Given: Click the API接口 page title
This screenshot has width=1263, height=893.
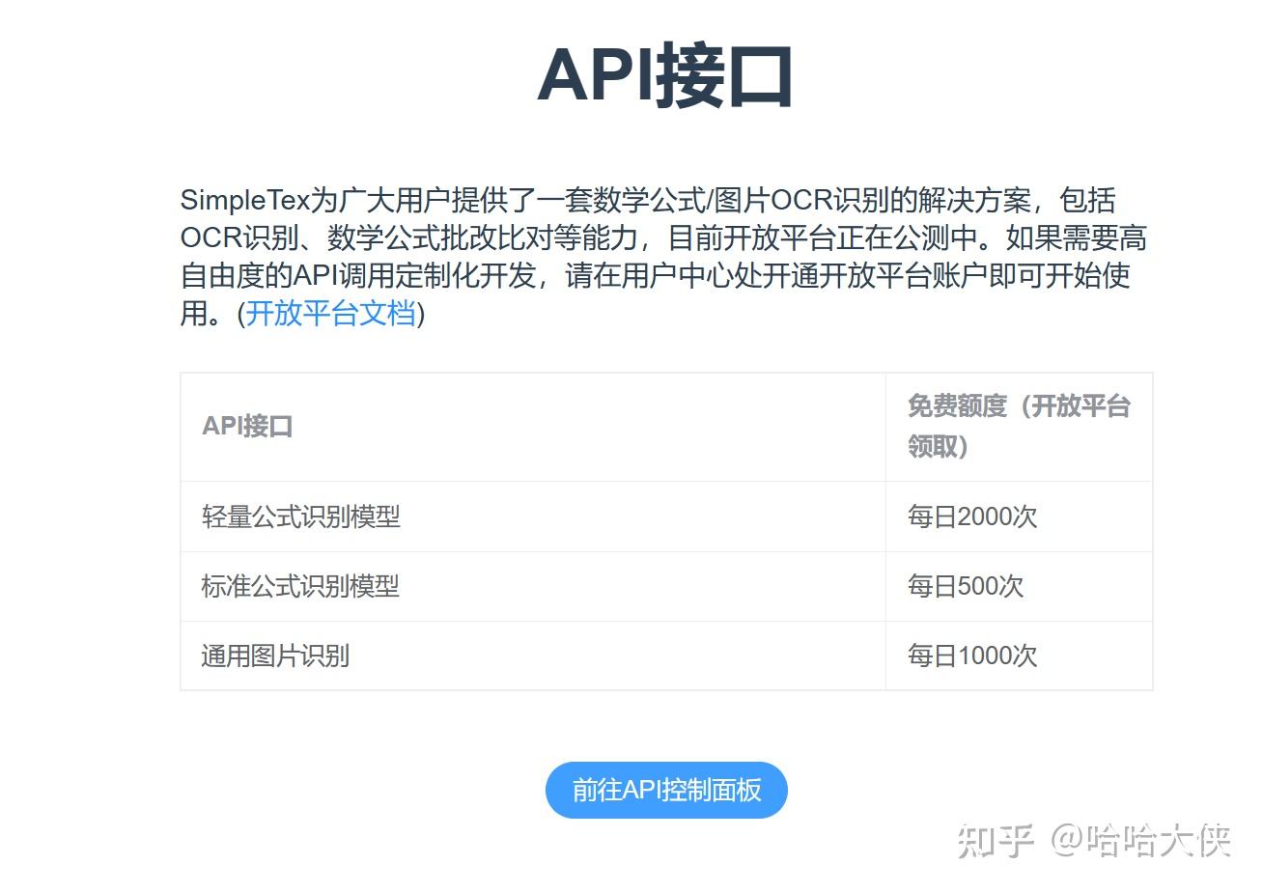Looking at the screenshot, I should [x=668, y=77].
